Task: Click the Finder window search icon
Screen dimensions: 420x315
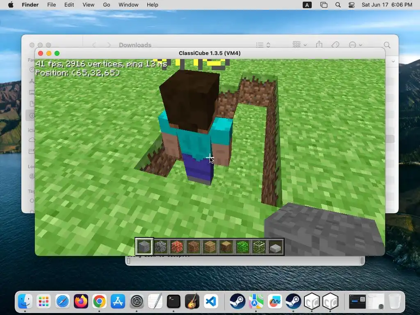Action: pyautogui.click(x=387, y=45)
